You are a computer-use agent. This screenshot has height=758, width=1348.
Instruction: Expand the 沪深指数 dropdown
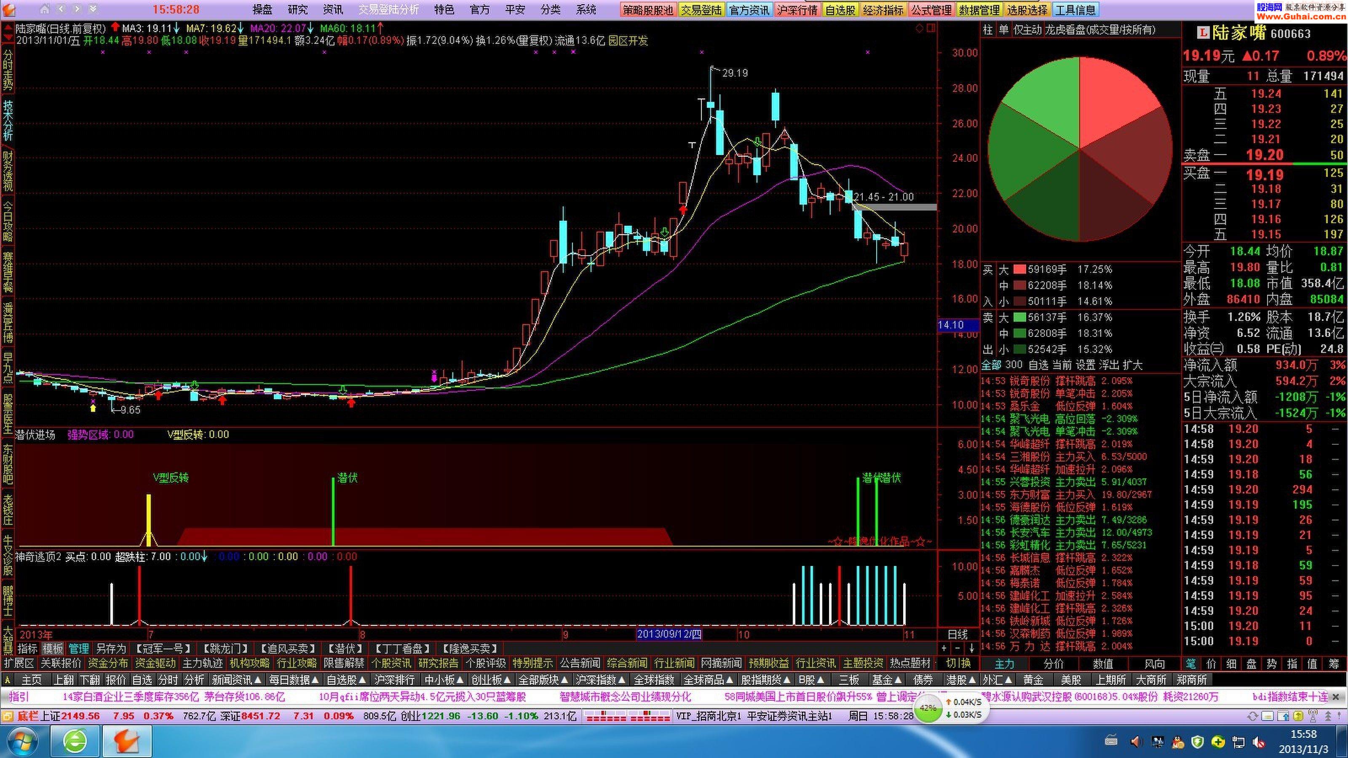click(x=600, y=680)
